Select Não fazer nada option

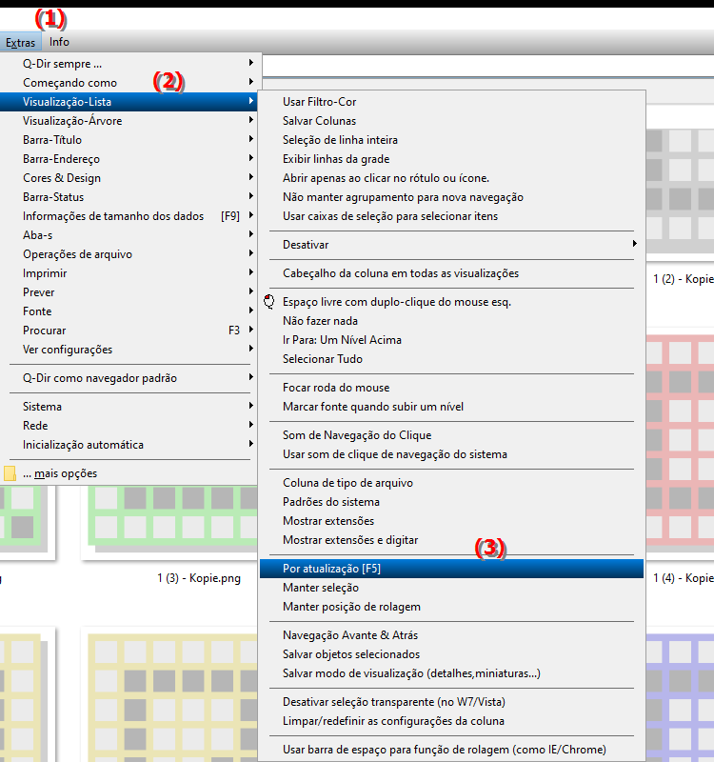pyautogui.click(x=451, y=321)
